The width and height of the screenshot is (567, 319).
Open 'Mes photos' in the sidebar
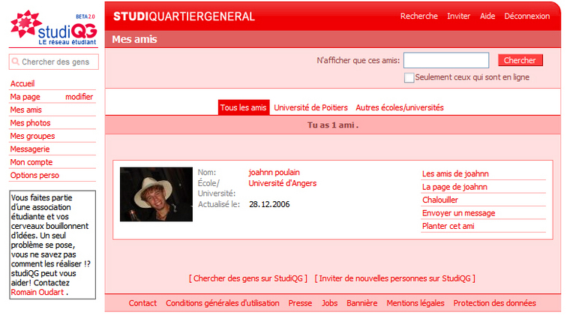(x=30, y=123)
